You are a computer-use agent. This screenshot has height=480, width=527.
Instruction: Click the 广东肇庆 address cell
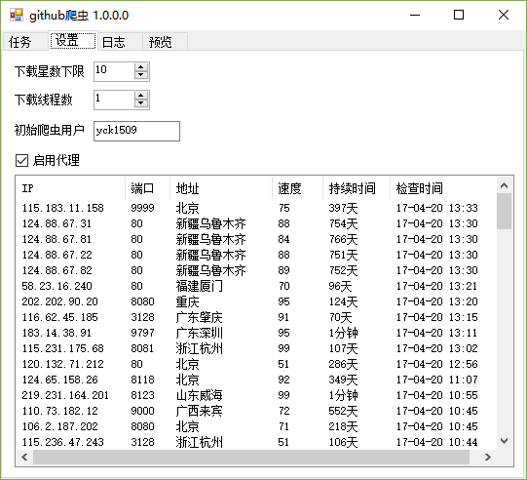[x=200, y=317]
